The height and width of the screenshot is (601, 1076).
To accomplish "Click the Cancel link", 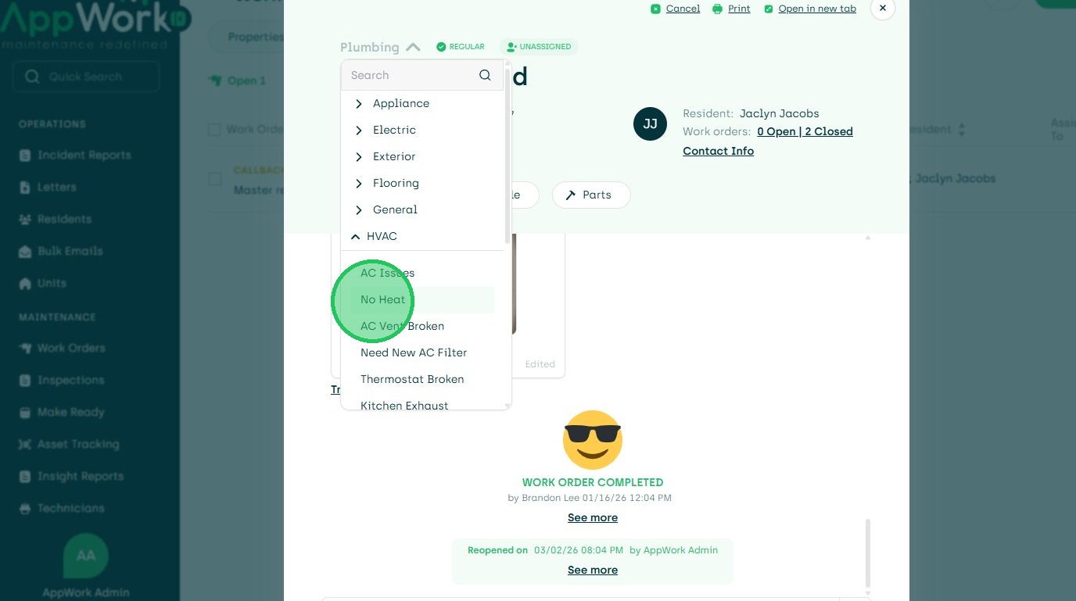I will coord(683,9).
